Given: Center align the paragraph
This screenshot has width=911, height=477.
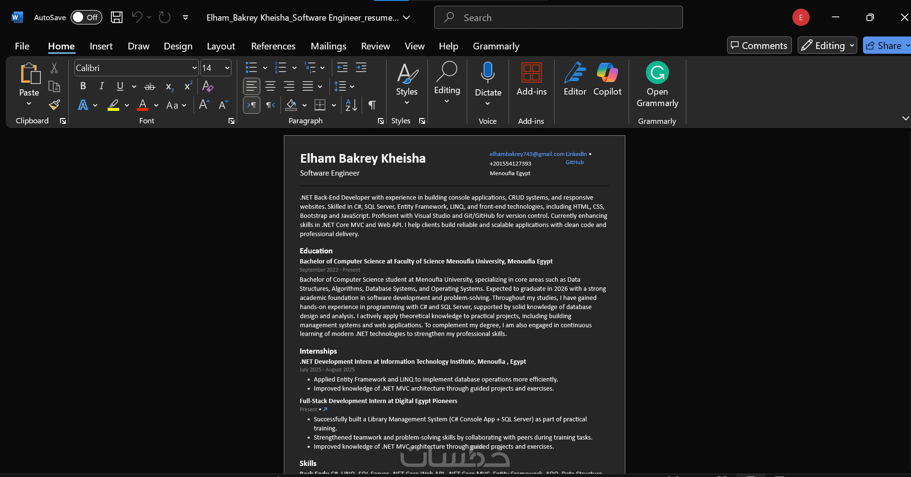Looking at the screenshot, I should tap(270, 86).
